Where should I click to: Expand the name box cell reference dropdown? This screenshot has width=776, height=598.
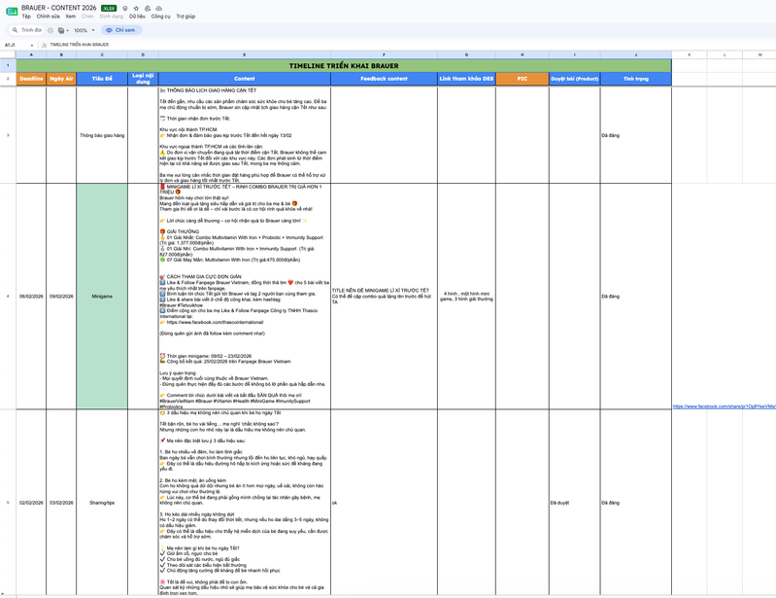tap(32, 45)
